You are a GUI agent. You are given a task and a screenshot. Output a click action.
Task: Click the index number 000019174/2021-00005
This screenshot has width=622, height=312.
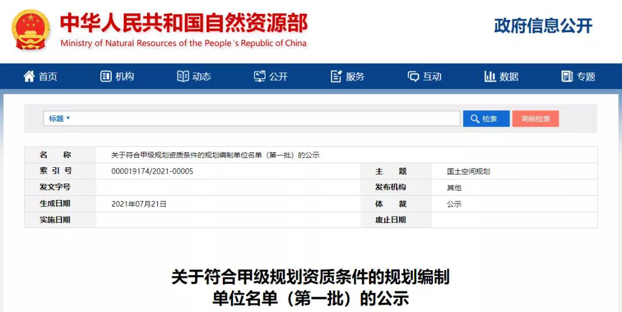click(x=152, y=171)
